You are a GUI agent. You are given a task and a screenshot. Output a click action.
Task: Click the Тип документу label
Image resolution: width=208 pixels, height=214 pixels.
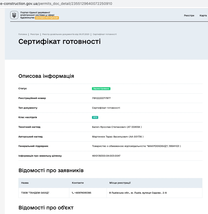pos(28,108)
